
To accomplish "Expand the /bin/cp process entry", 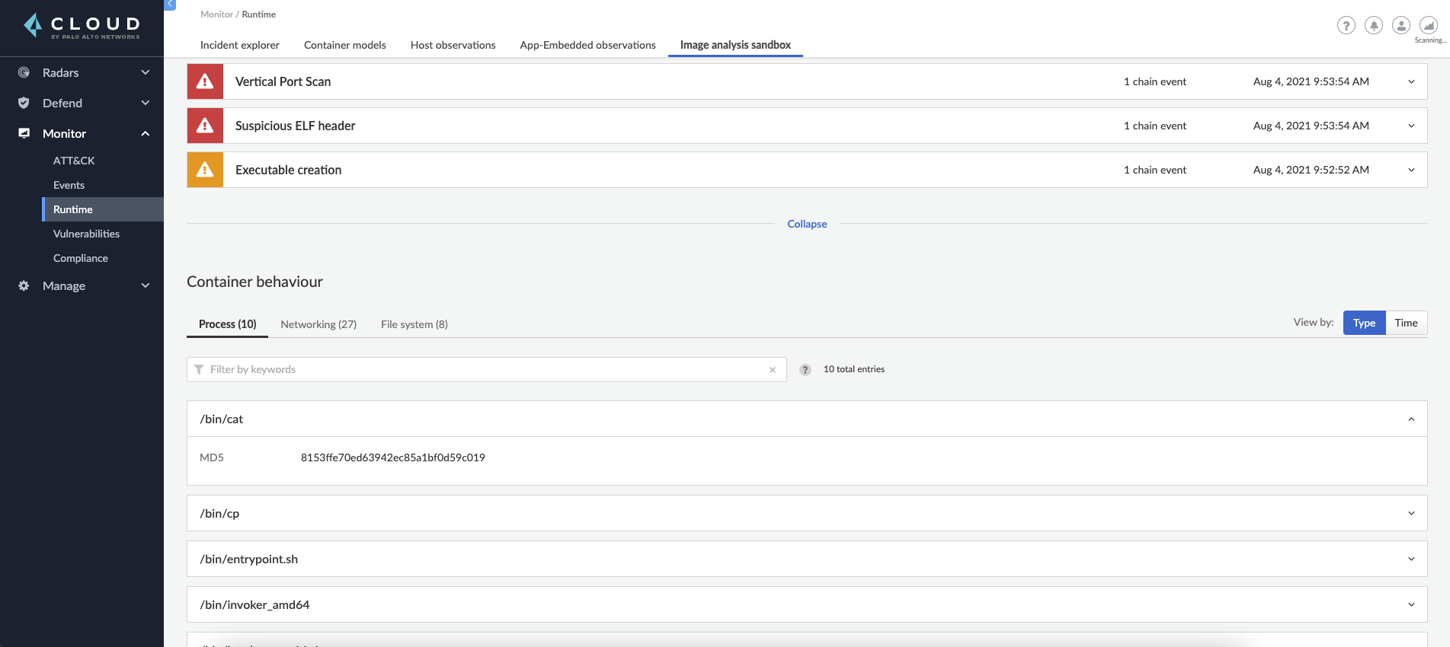I will (x=1411, y=513).
